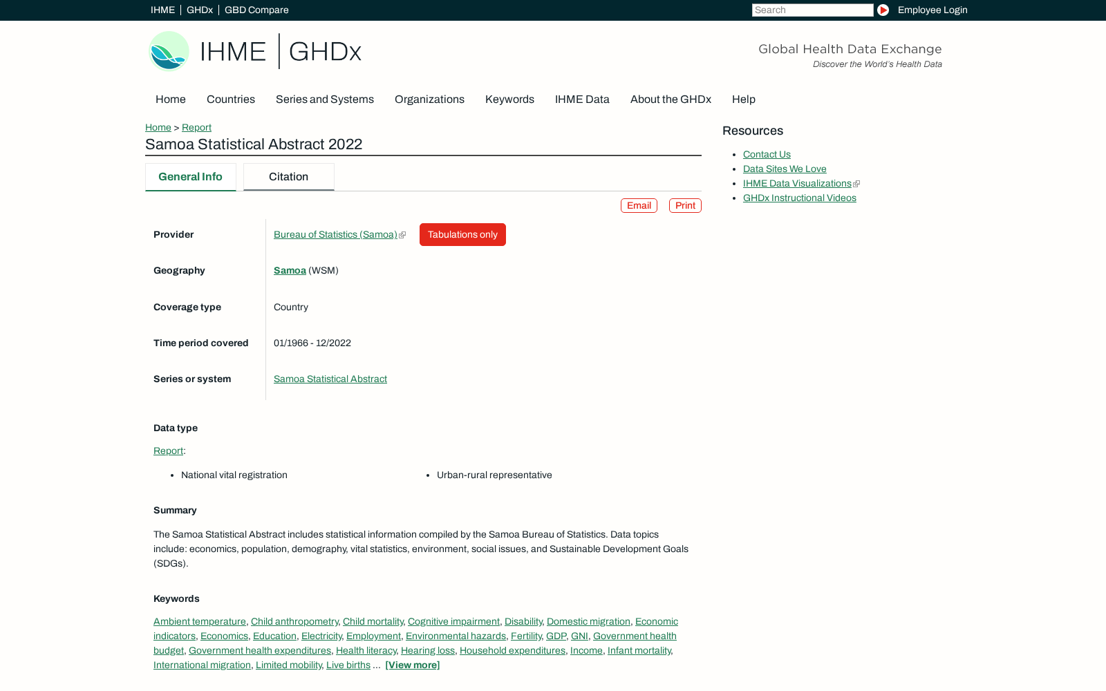Click Contact Us in Resources
The width and height of the screenshot is (1106, 691).
point(767,155)
